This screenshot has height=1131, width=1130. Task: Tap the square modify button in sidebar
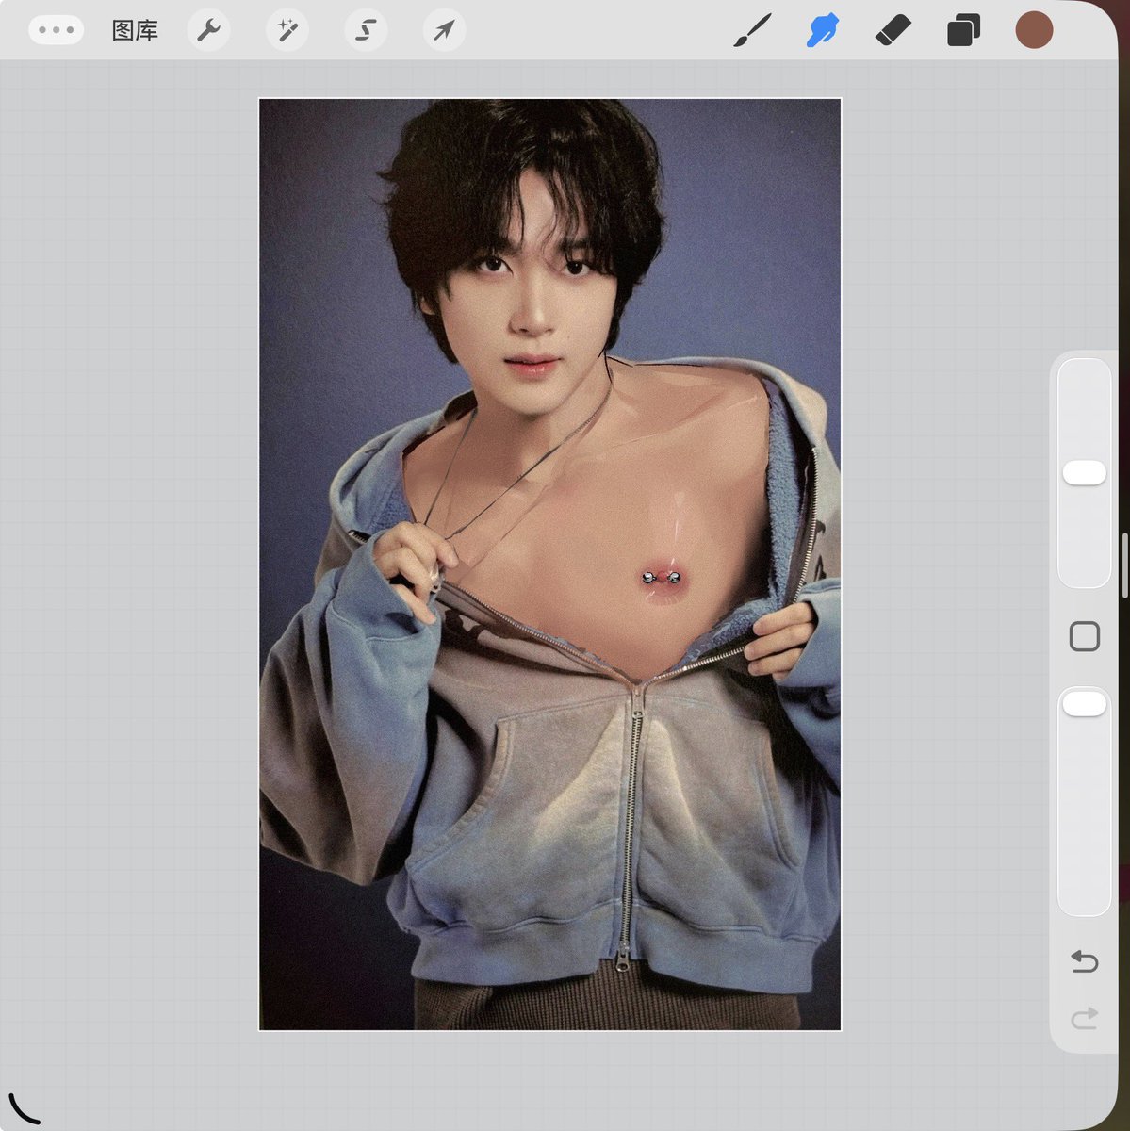(1085, 636)
